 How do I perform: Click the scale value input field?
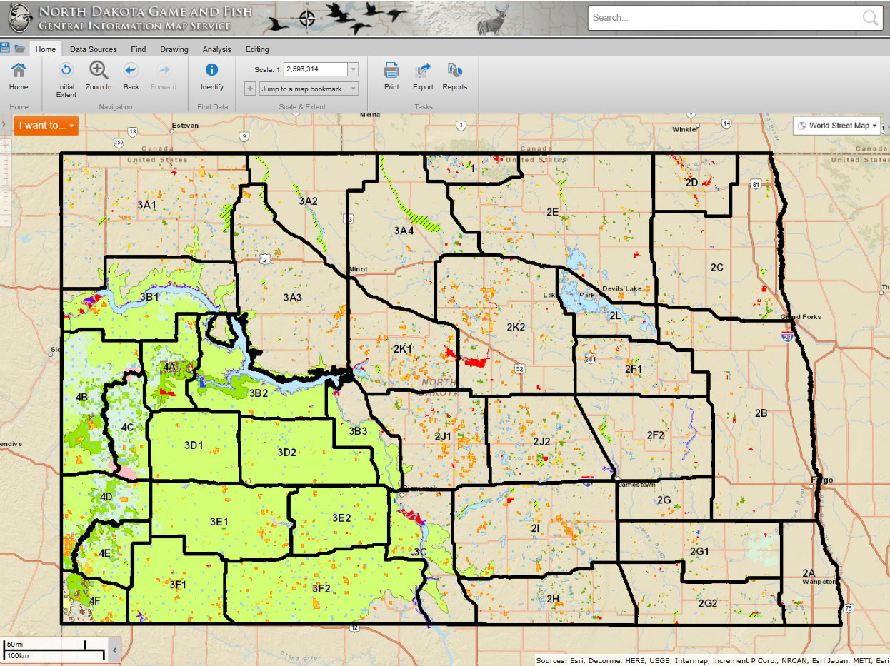click(x=316, y=69)
